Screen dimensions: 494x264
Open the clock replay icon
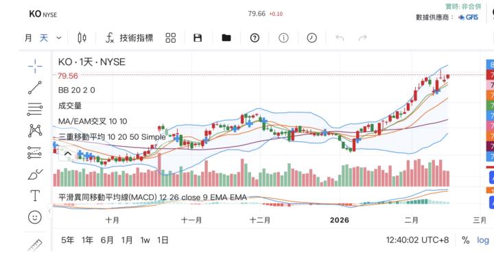311,38
